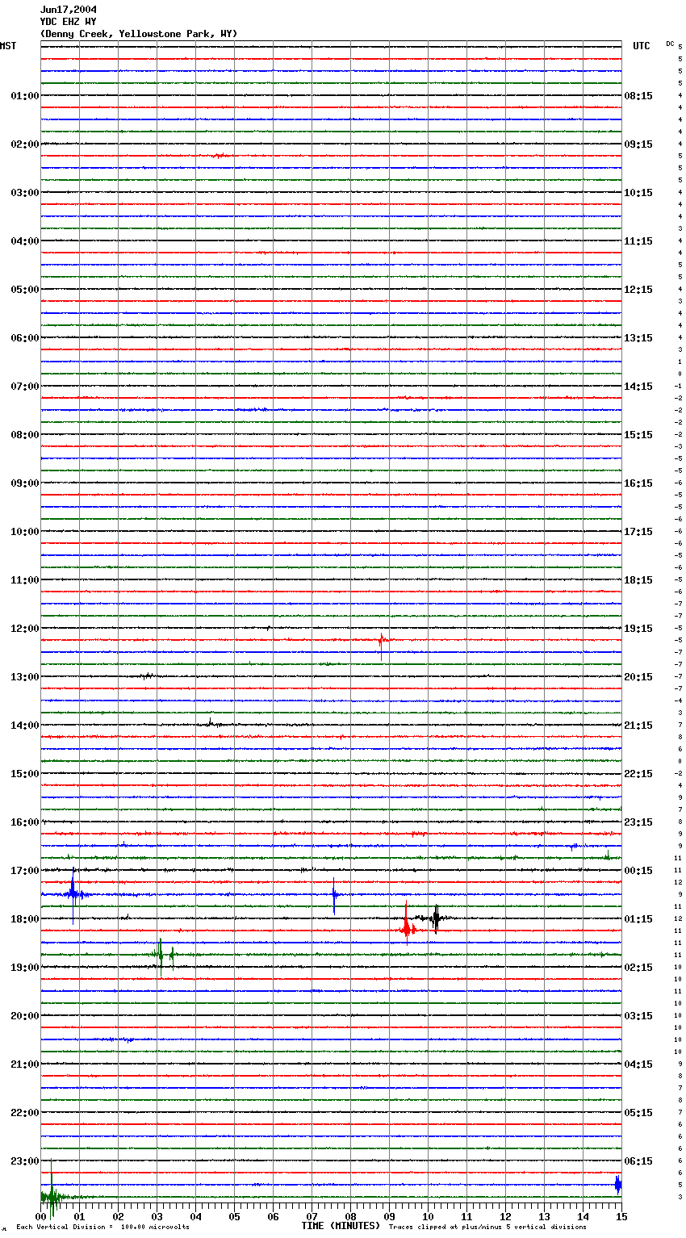
Task: Click the "Traces clipped at plus/minus 5 vertical divisions" note
Action: pyautogui.click(x=487, y=1228)
